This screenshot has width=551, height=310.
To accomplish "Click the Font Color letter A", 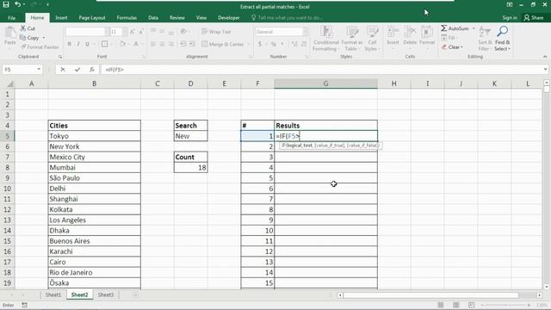I will pyautogui.click(x=136, y=44).
